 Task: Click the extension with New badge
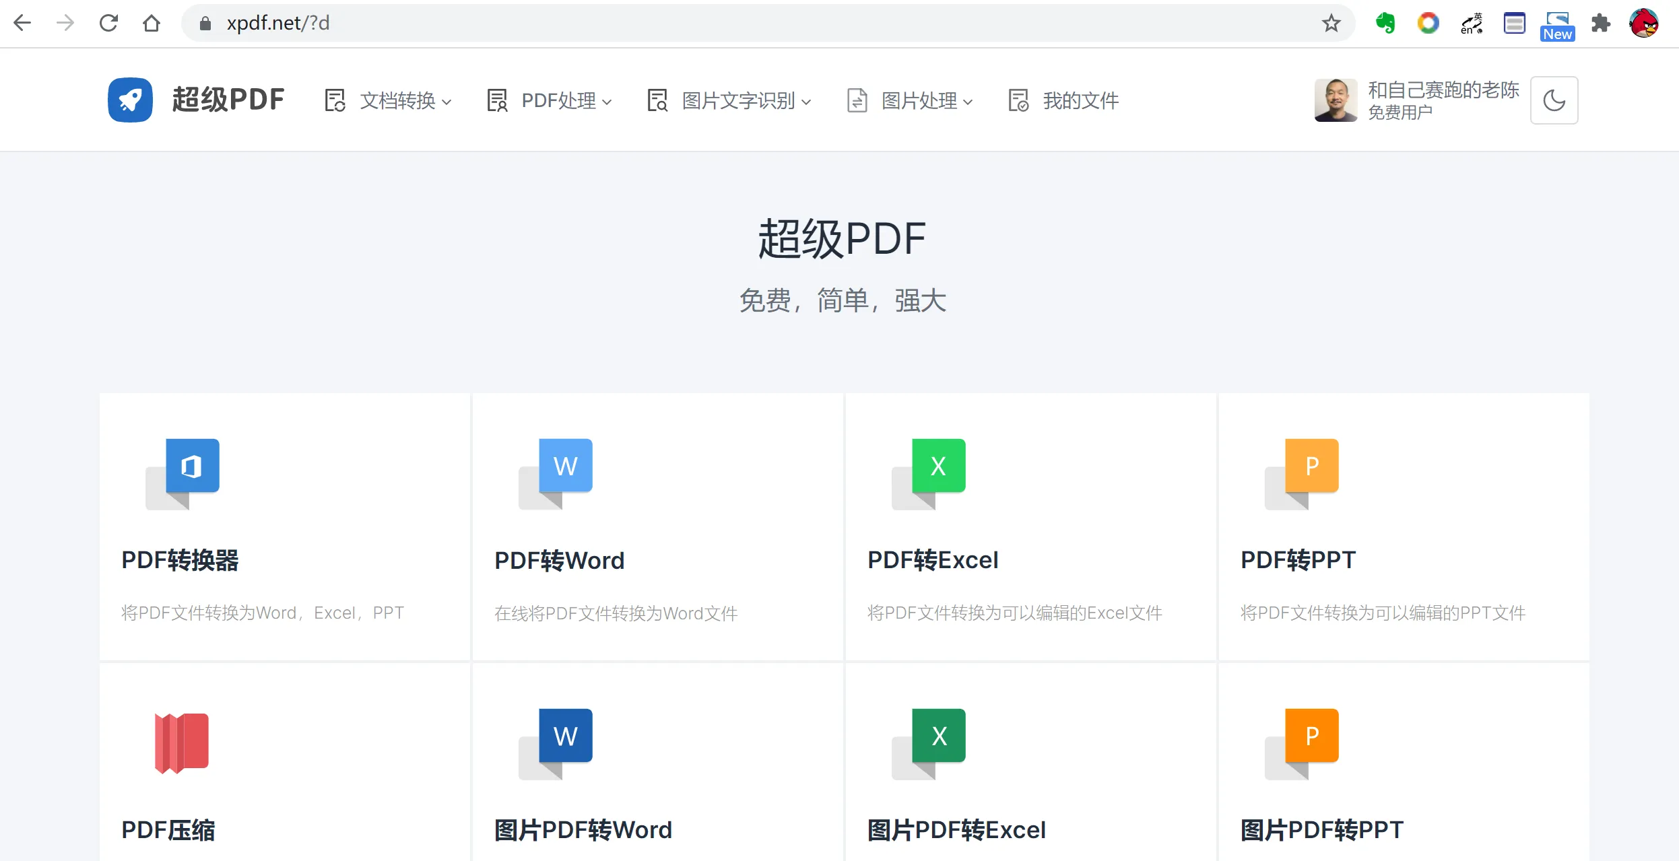pos(1558,26)
